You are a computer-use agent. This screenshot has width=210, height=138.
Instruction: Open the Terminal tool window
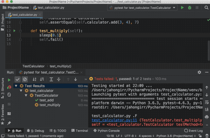pos(80,131)
